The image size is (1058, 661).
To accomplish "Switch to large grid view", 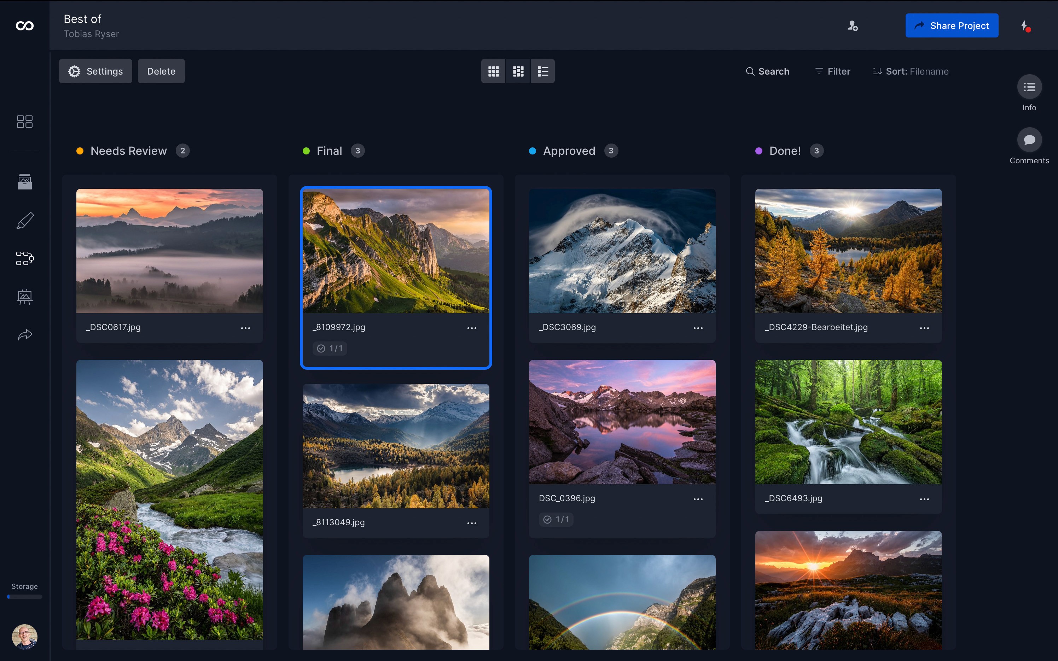I will coord(493,71).
